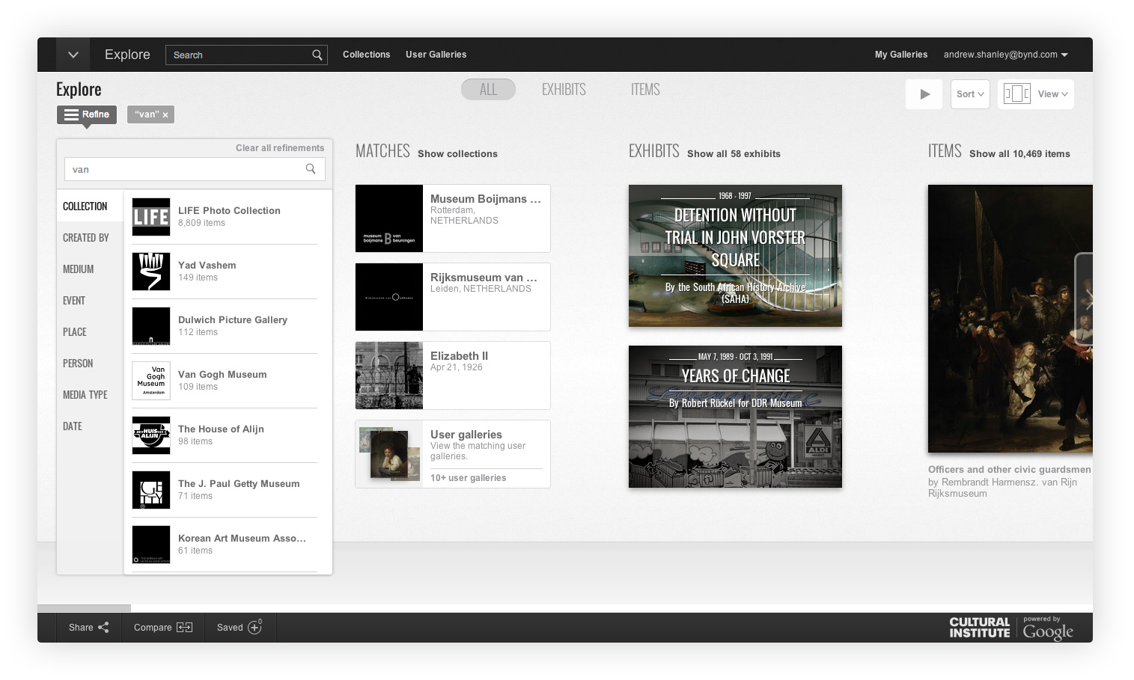Screen dimensions: 1134x680
Task: Select the ALL filter tab
Action: [488, 90]
